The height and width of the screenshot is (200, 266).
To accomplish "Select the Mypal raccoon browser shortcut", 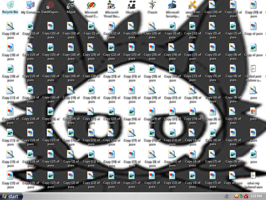I will point(71,8).
